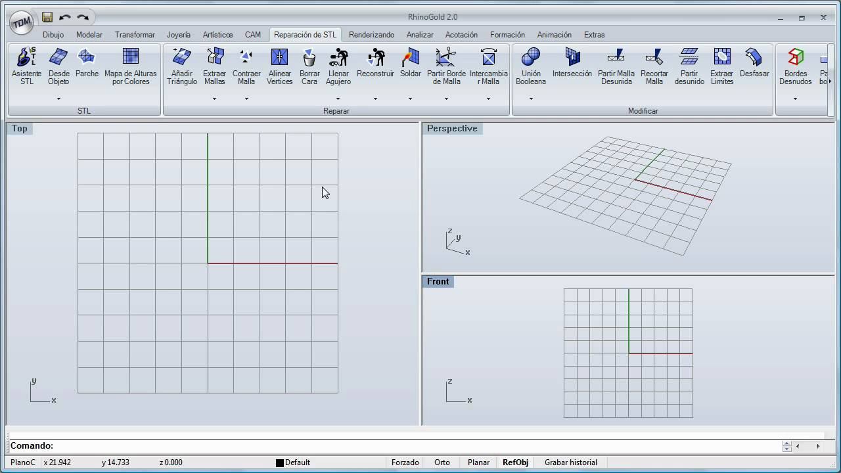Image resolution: width=841 pixels, height=473 pixels.
Task: Open the Asistente STL tool
Action: pyautogui.click(x=26, y=66)
